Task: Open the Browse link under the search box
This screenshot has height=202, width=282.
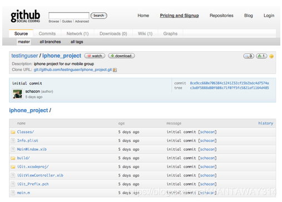Action: (x=54, y=21)
